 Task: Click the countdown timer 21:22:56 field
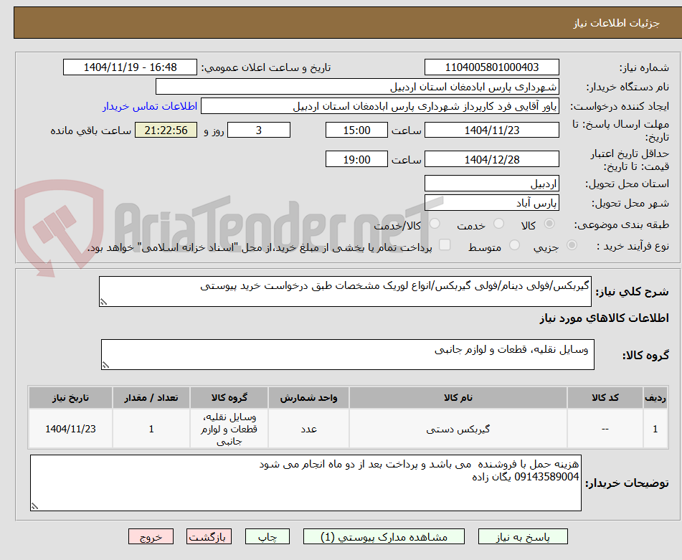pos(166,130)
